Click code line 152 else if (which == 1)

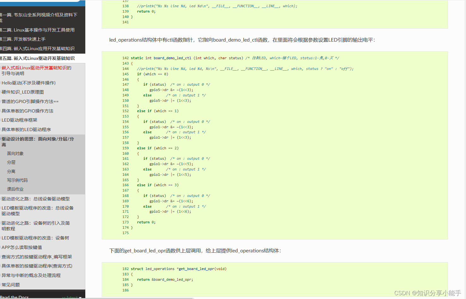(x=158, y=111)
